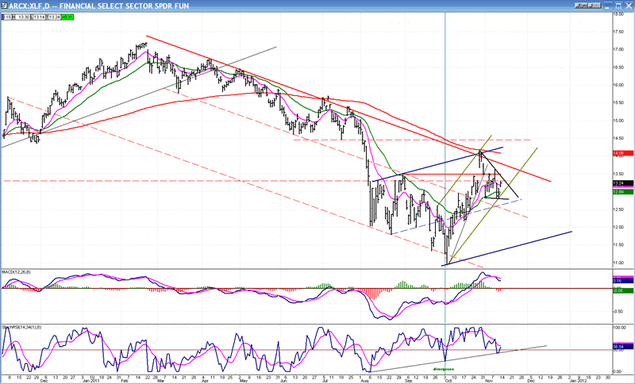The image size is (635, 384).
Task: Select the StochRSI indicator label
Action: coord(15,327)
